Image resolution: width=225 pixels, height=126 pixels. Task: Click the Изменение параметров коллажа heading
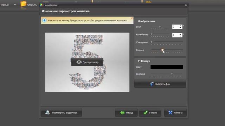pos(66,11)
